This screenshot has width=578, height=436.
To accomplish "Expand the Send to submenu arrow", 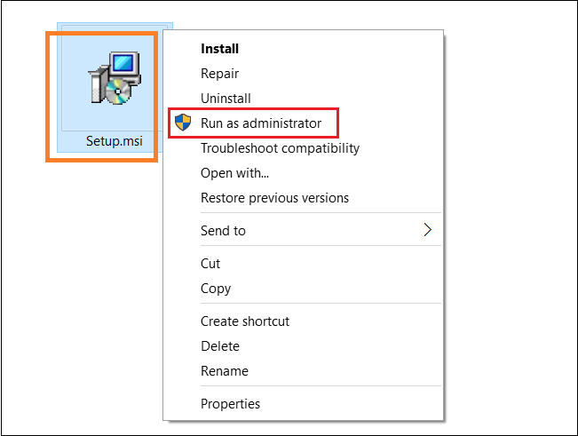I will click(427, 230).
